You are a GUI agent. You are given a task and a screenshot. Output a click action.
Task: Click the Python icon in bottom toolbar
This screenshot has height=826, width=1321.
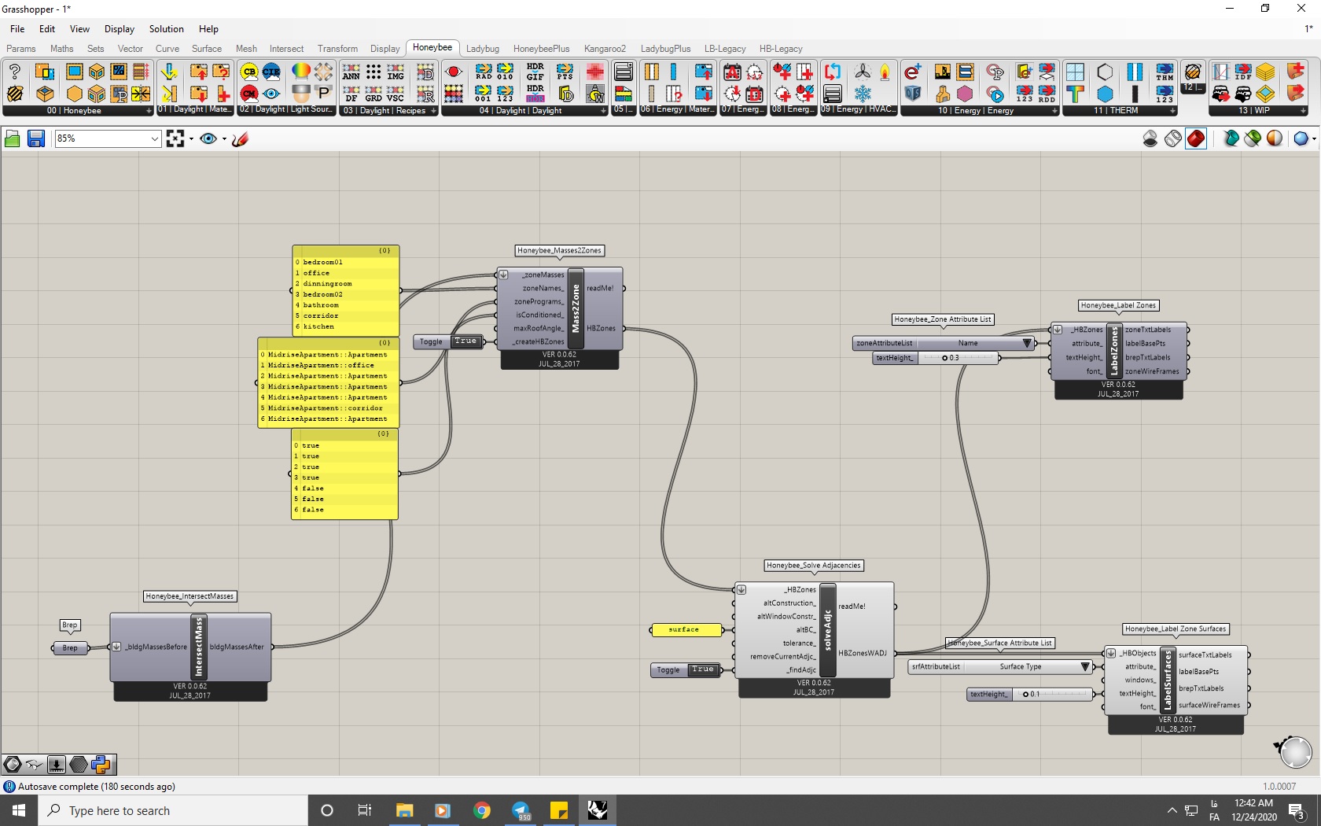click(101, 764)
